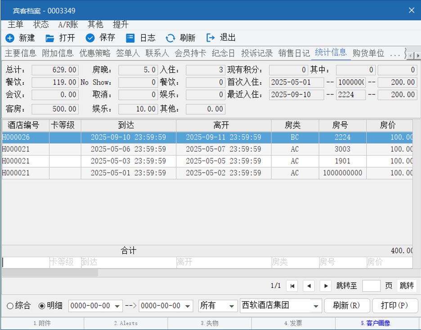The height and width of the screenshot is (330, 421).
Task: Click the page number input field
Action: [371, 285]
